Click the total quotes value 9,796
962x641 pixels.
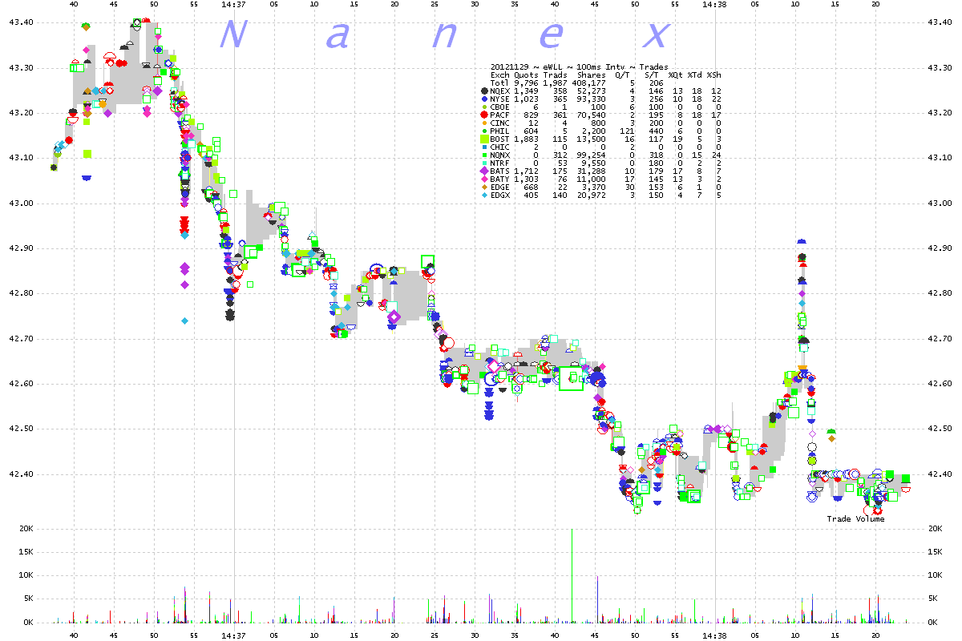pos(526,83)
